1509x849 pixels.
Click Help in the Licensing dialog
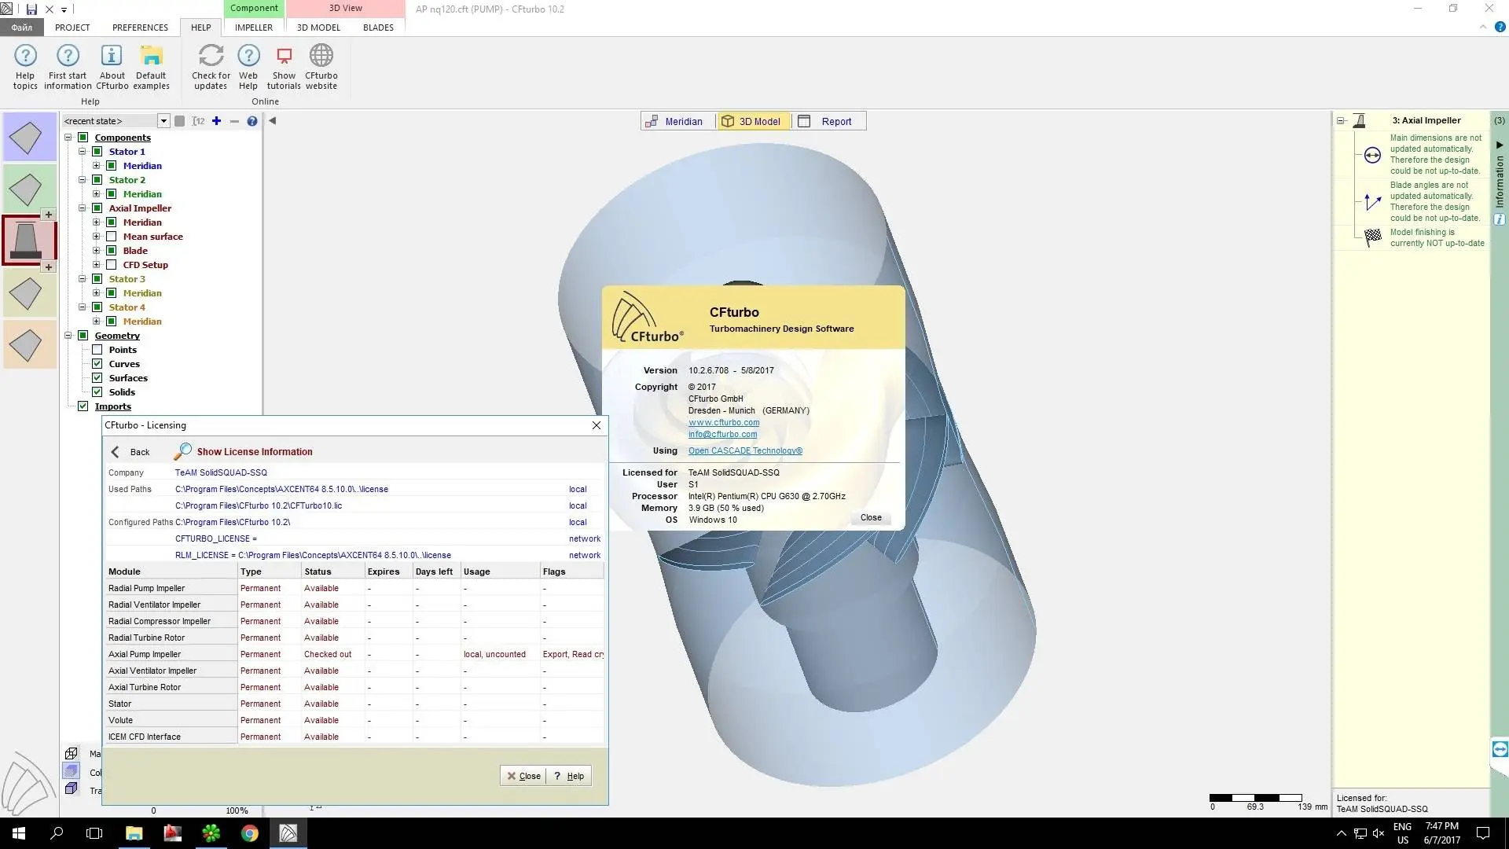pyautogui.click(x=569, y=776)
